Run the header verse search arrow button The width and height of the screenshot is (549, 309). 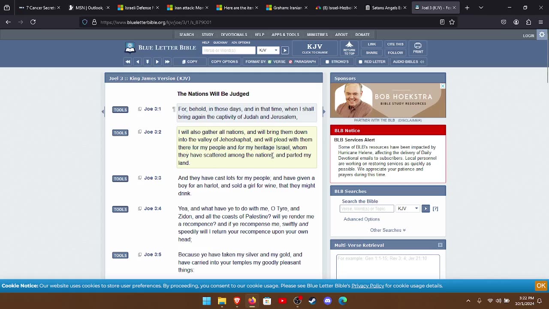pyautogui.click(x=284, y=50)
